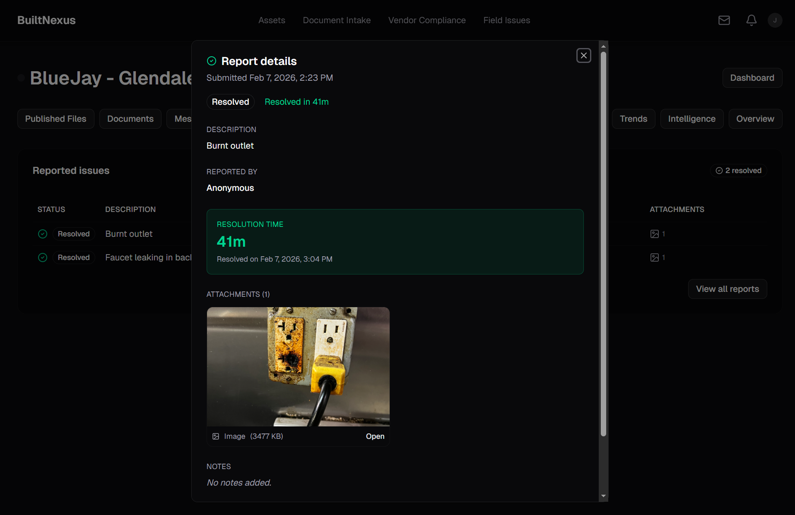Open the Trends view

(634, 119)
